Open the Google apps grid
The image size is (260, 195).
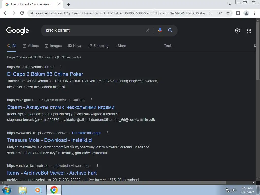coord(249,31)
